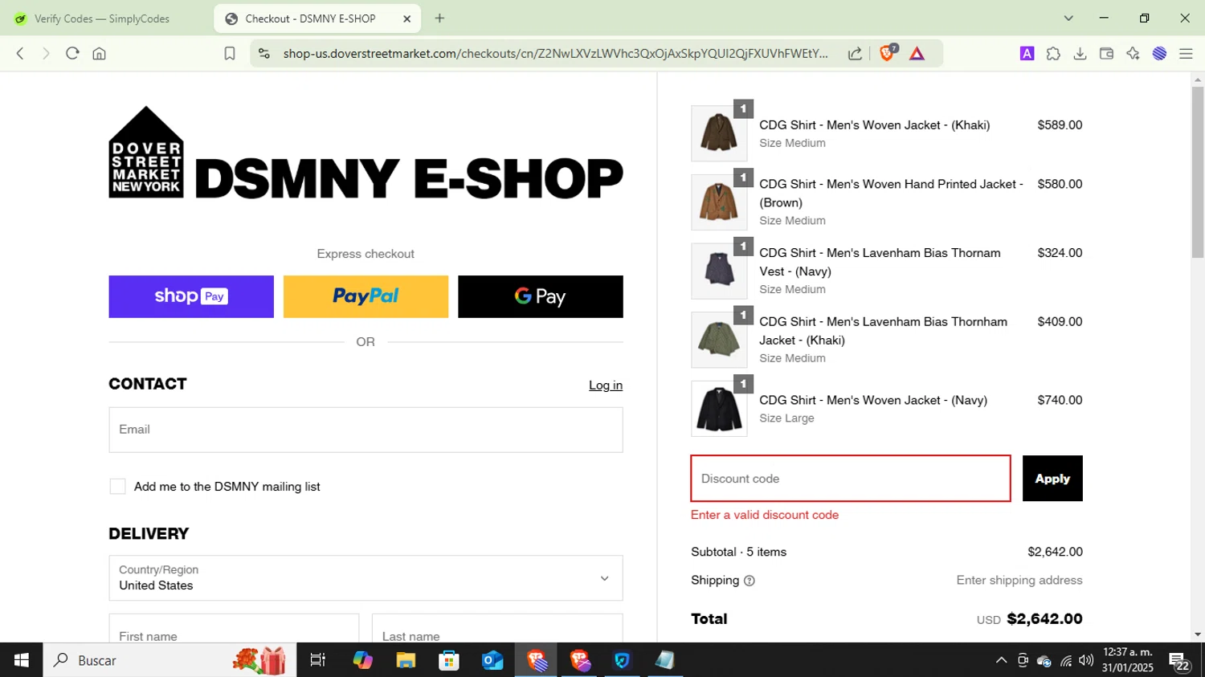
Task: Launch Copilot from the taskbar
Action: (362, 660)
